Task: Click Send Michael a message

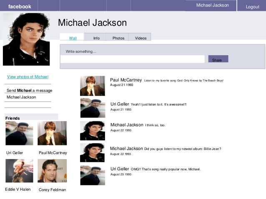Action: [x=29, y=91]
